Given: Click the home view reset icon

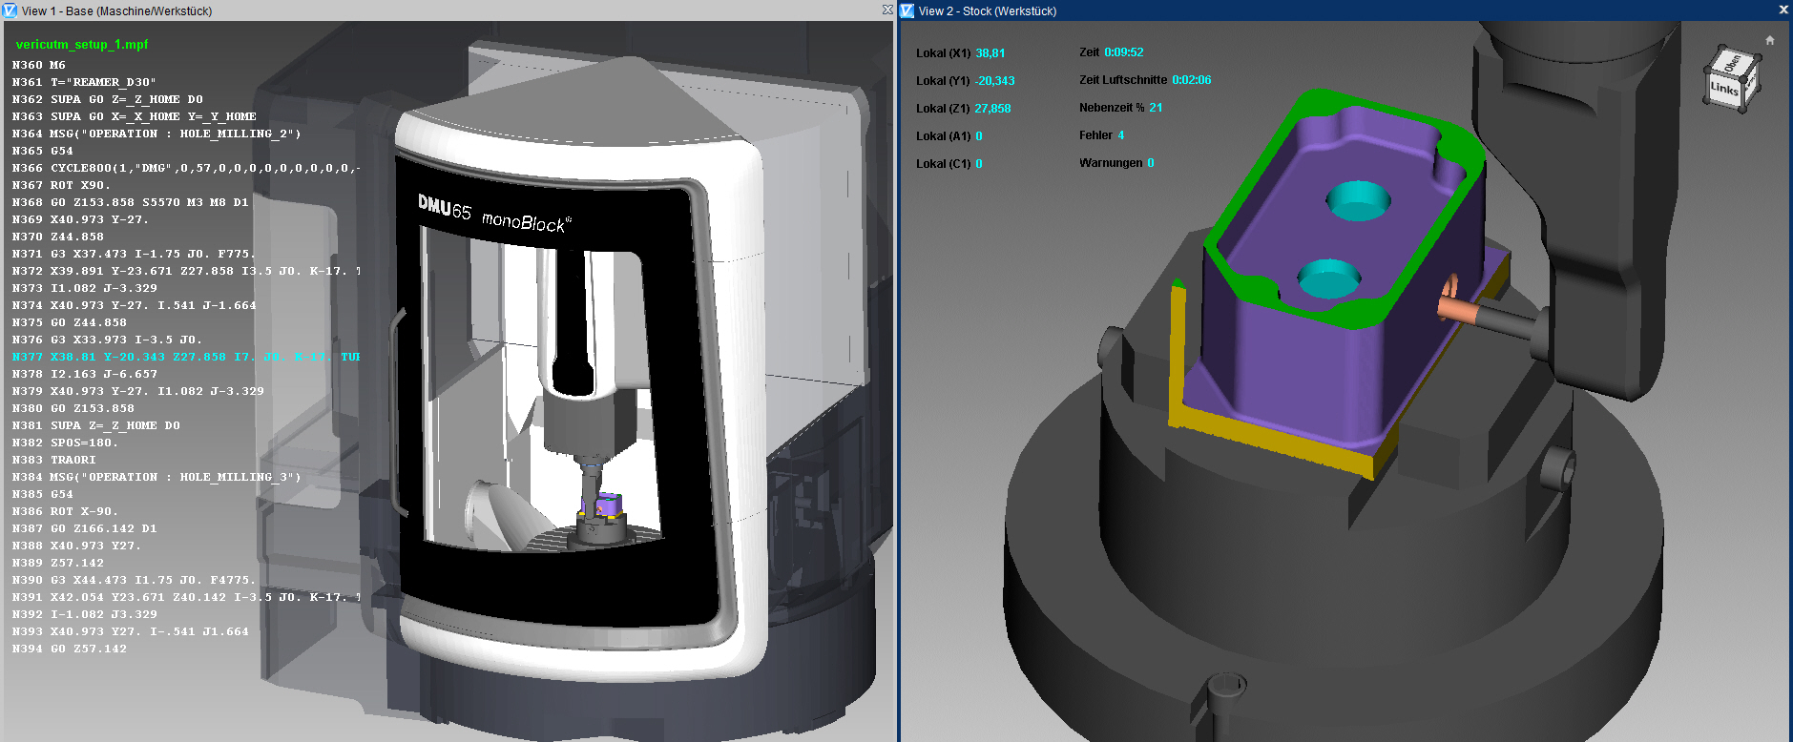Looking at the screenshot, I should [x=1769, y=40].
